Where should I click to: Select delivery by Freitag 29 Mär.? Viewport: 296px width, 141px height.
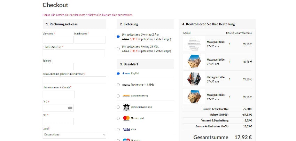tap(118, 48)
